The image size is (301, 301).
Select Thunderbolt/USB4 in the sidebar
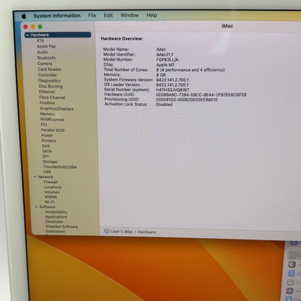click(x=60, y=167)
